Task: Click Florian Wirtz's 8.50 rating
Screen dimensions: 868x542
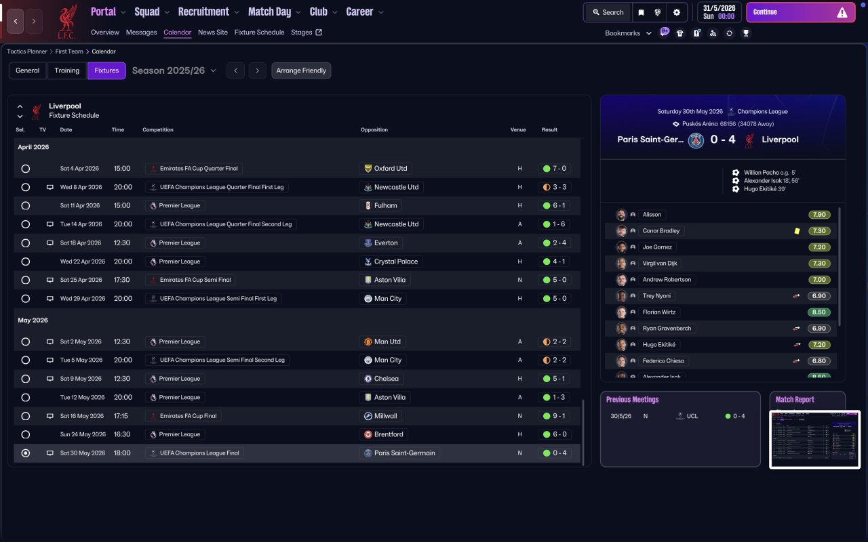Action: point(819,312)
